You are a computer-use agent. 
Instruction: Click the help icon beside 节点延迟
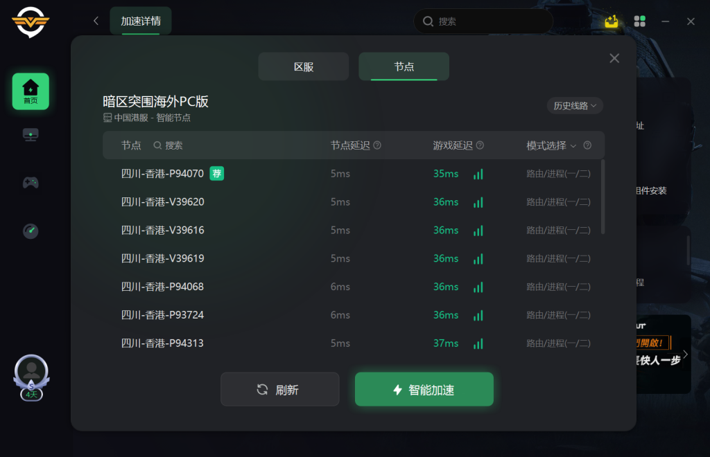click(x=376, y=145)
